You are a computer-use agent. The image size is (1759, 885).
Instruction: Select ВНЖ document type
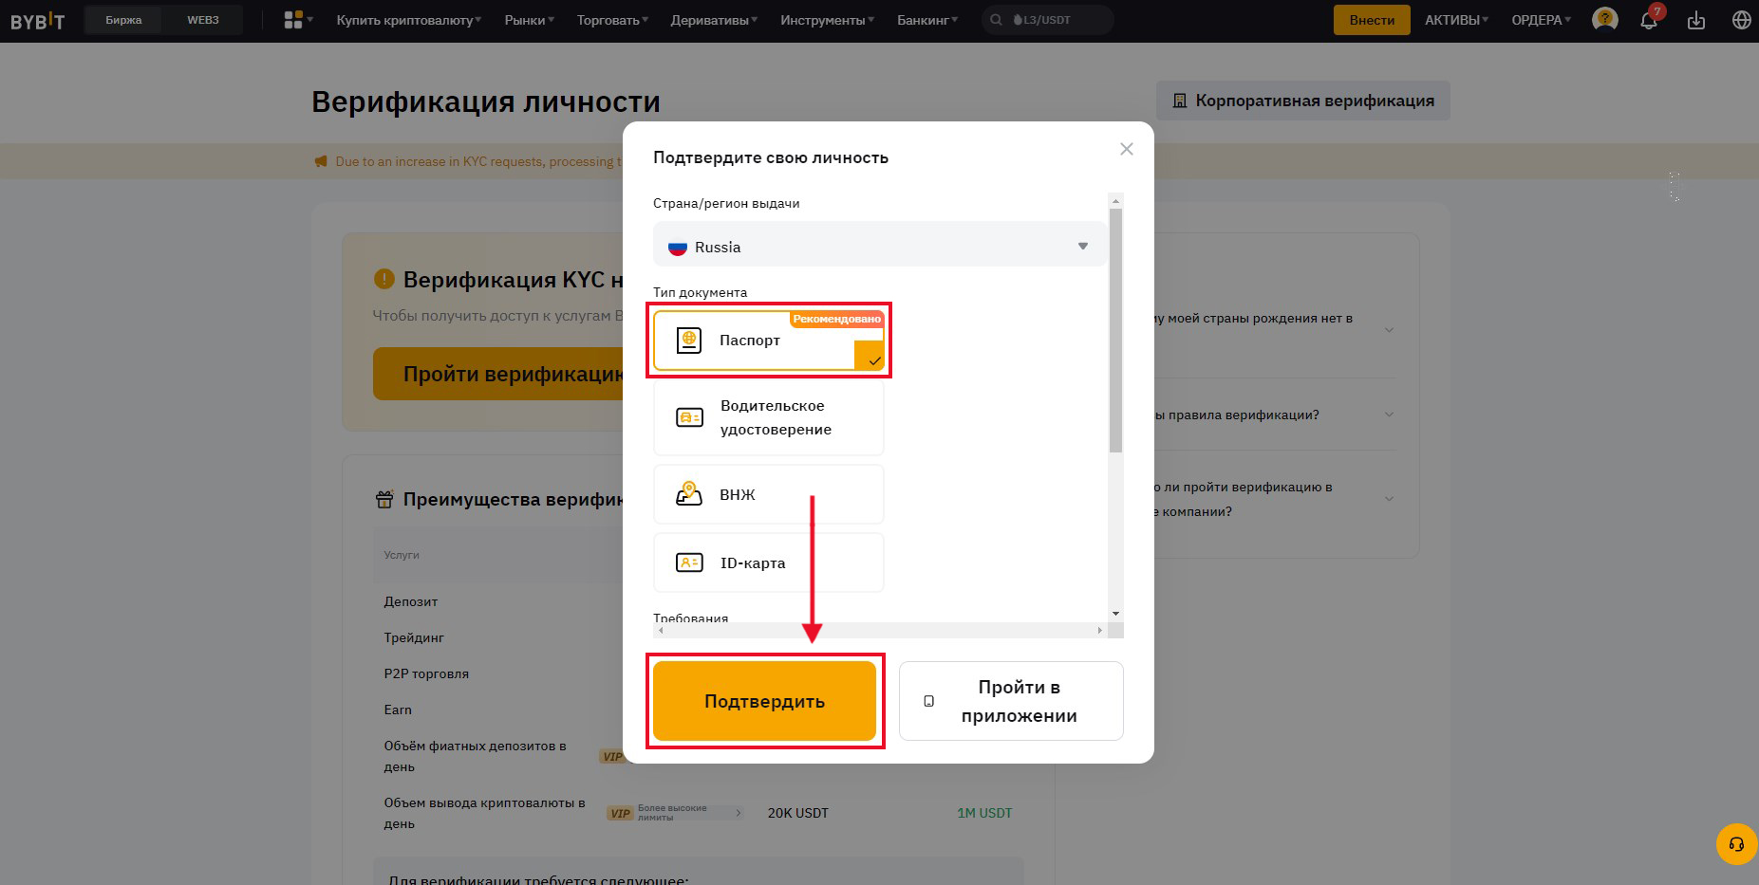click(x=768, y=494)
